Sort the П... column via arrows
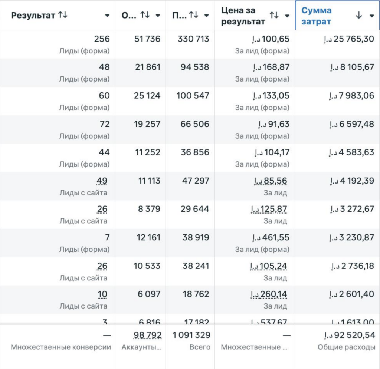 [194, 15]
